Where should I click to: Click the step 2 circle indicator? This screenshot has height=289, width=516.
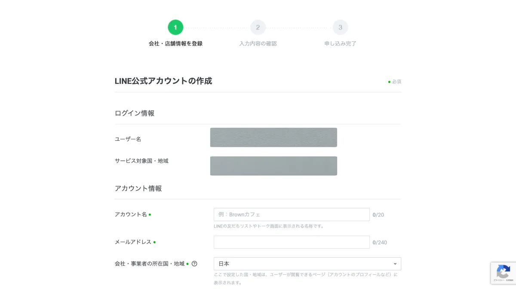[258, 28]
